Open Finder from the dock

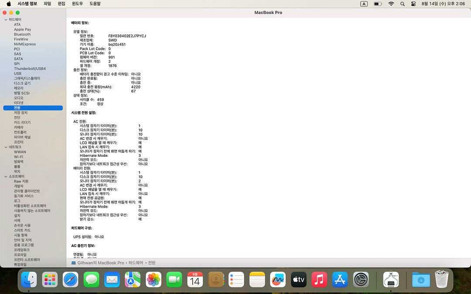[29, 280]
